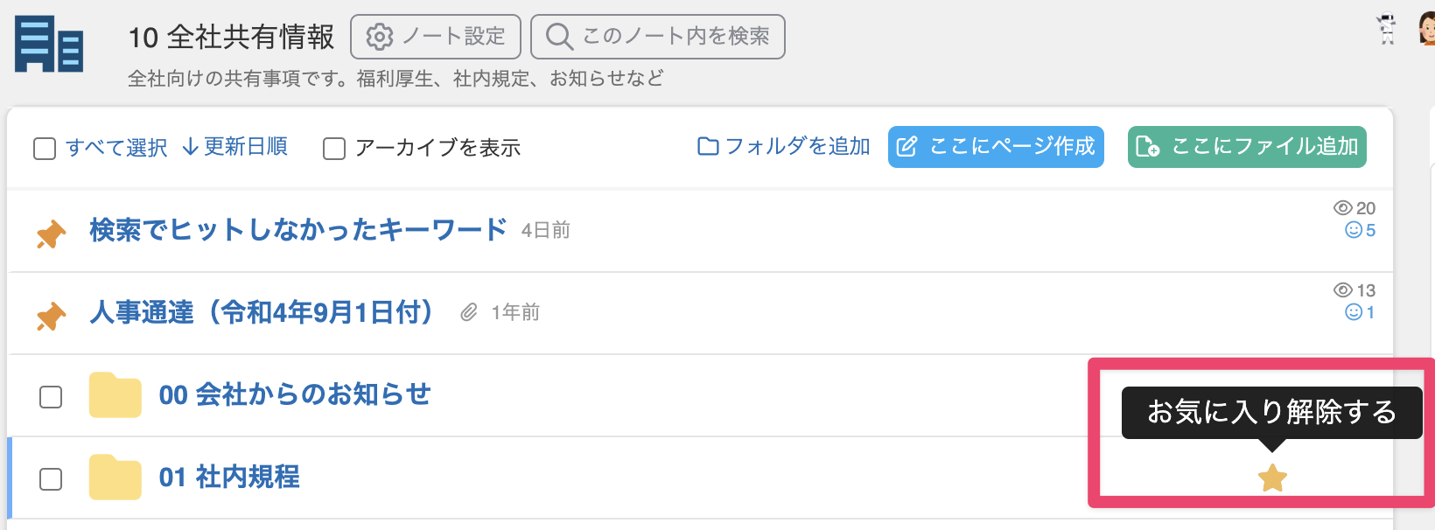Screen dimensions: 1435x530
Task: Check the 00 会社からのお知らせ row checkbox
Action: tap(51, 397)
